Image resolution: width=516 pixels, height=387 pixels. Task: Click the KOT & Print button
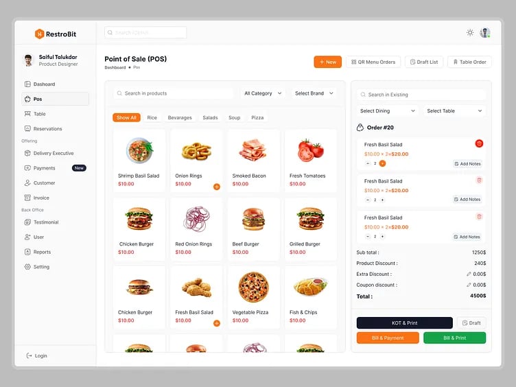point(404,322)
